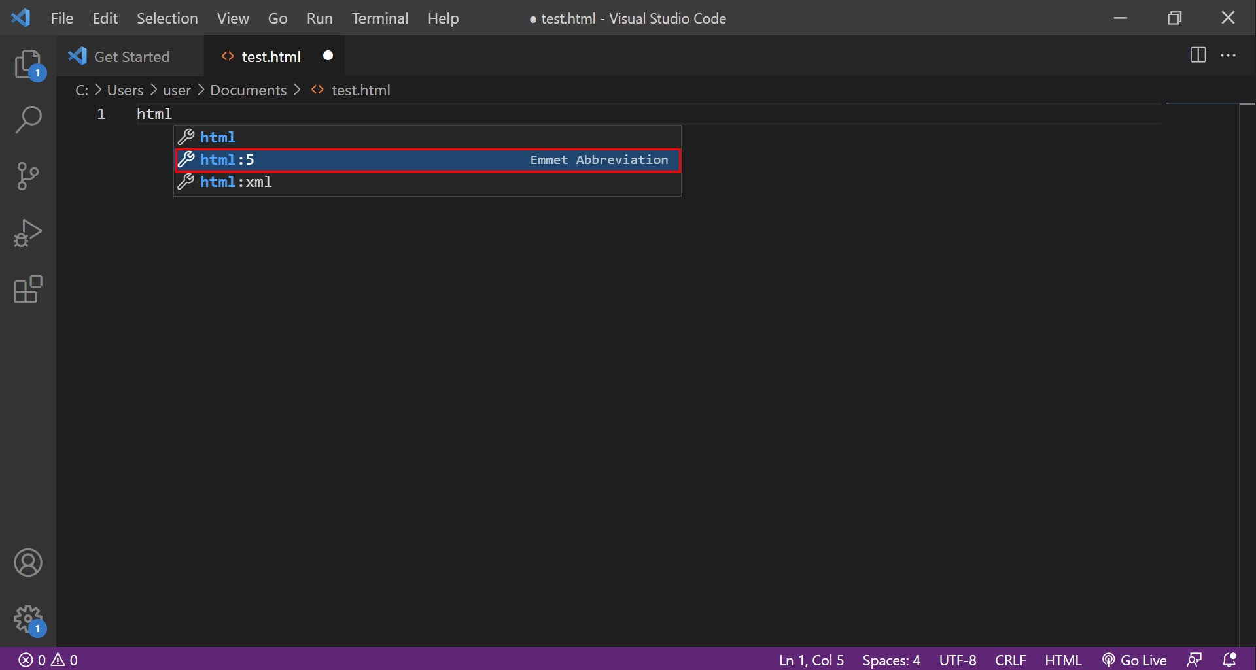Open the More Actions ellipsis menu

pyautogui.click(x=1228, y=56)
